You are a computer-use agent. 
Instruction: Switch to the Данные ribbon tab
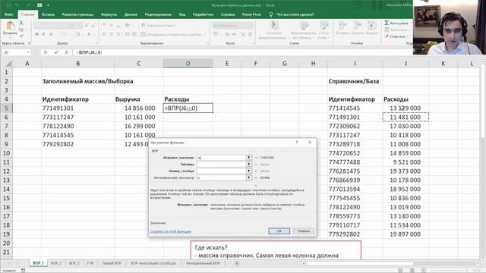pos(131,14)
